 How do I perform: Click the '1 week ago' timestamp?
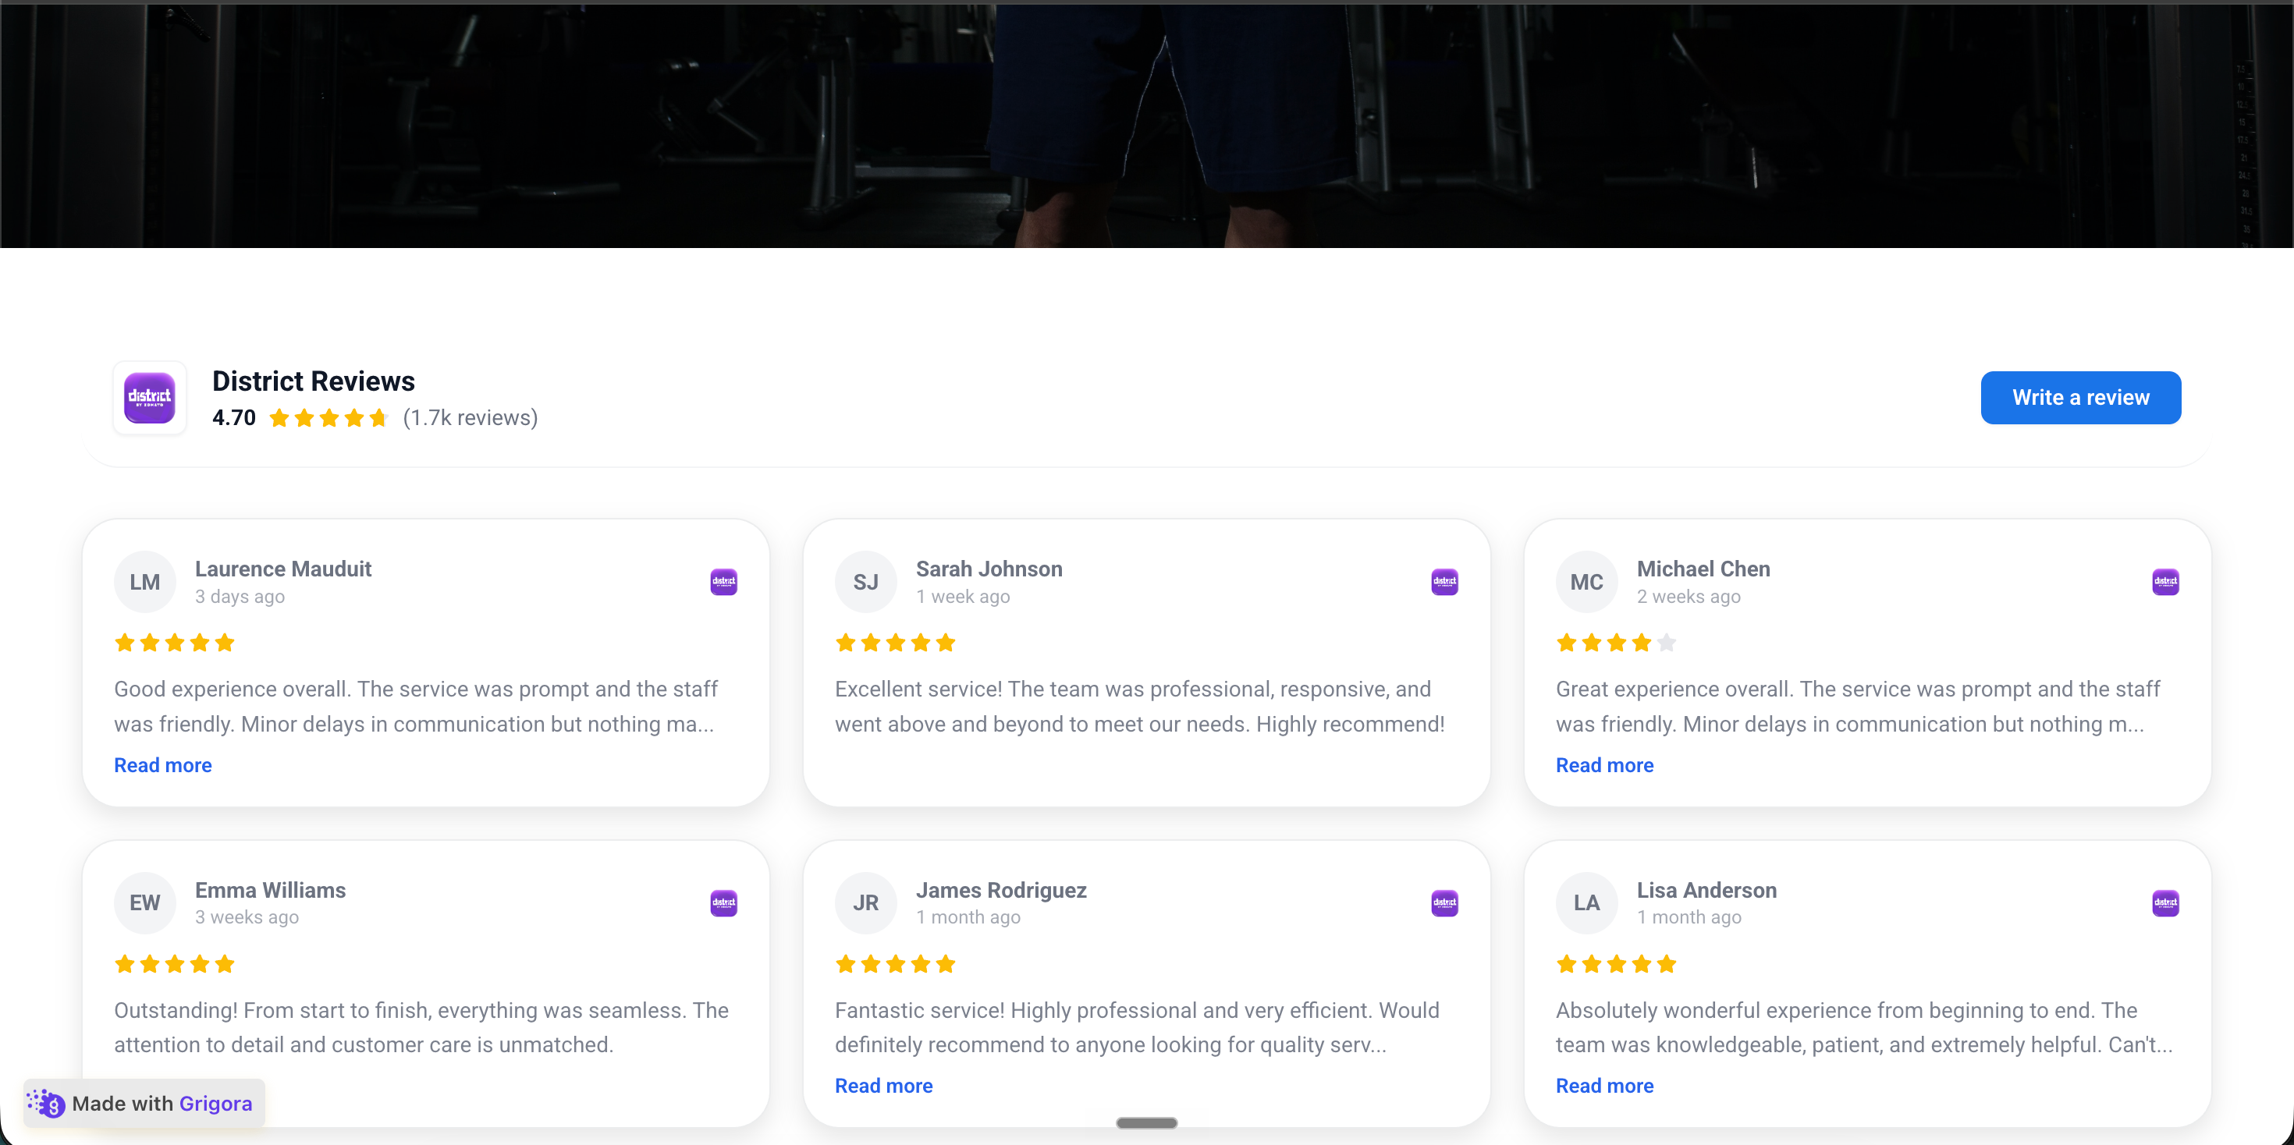click(x=963, y=597)
